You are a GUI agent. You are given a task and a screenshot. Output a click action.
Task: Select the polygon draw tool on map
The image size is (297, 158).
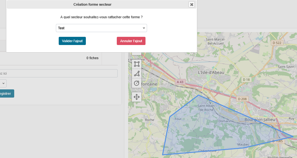click(x=137, y=74)
